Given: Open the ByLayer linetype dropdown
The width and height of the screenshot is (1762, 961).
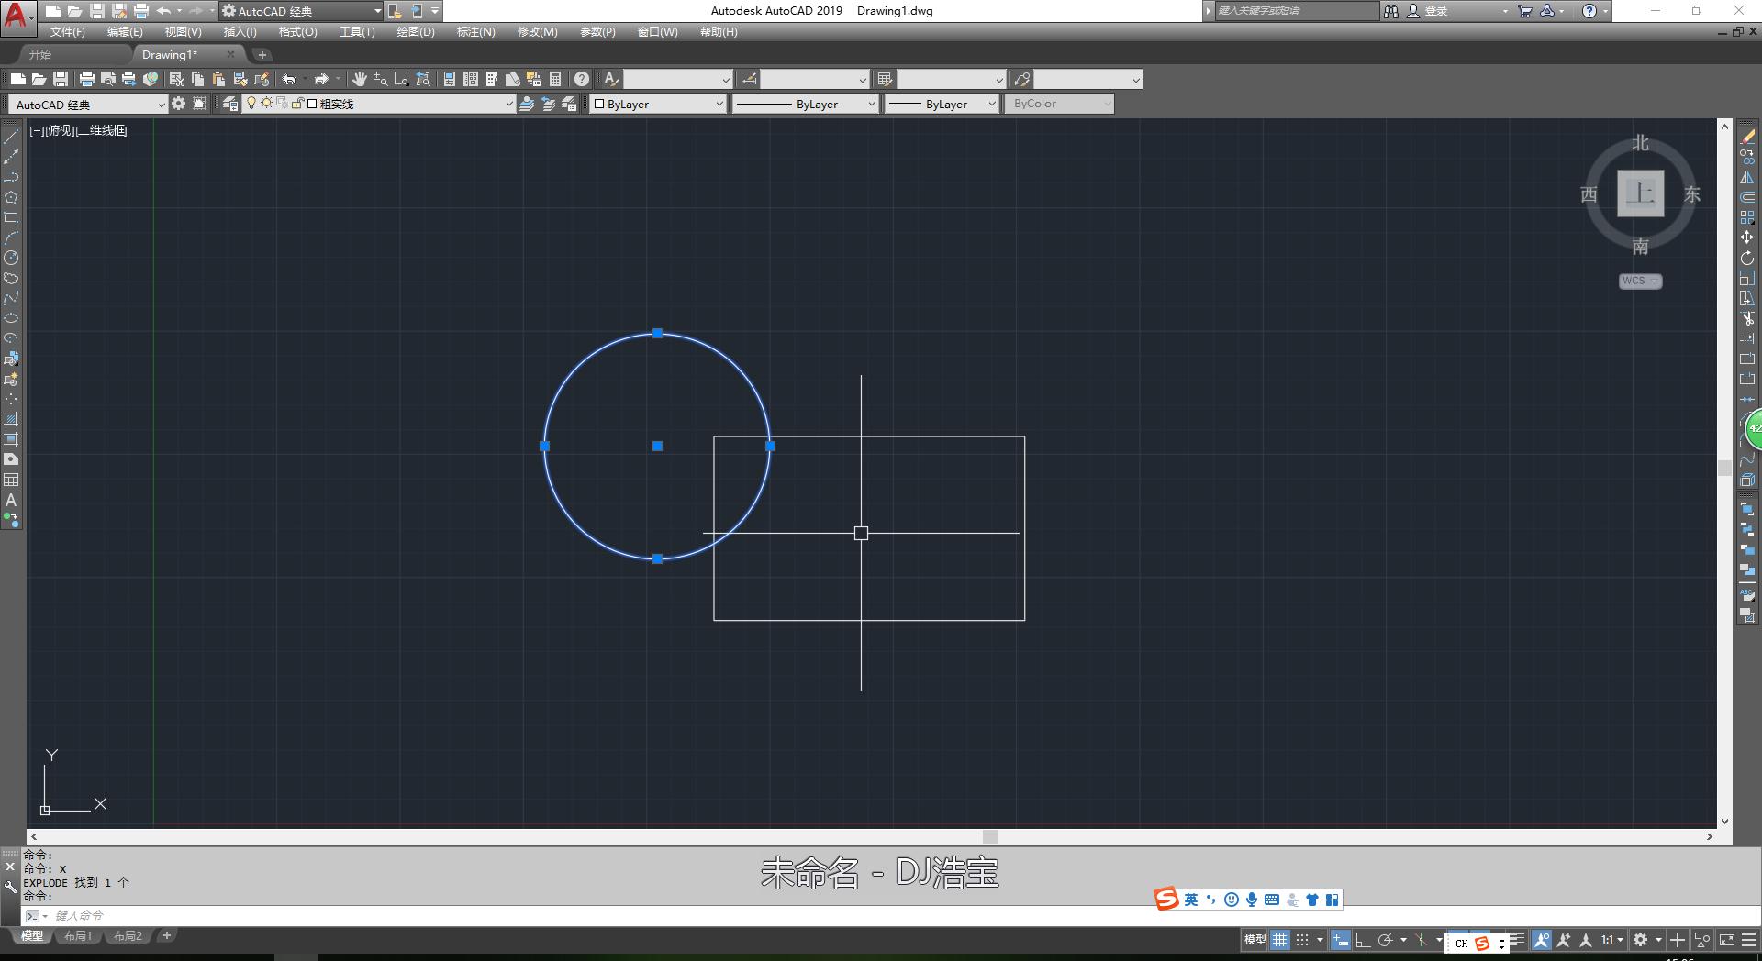Looking at the screenshot, I should pyautogui.click(x=870, y=104).
